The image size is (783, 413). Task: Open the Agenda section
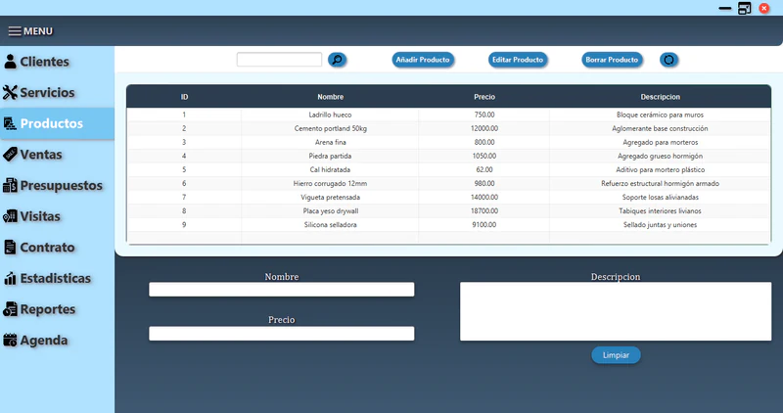pyautogui.click(x=57, y=340)
